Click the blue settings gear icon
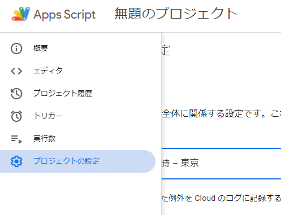This screenshot has height=215, width=281. 16,161
